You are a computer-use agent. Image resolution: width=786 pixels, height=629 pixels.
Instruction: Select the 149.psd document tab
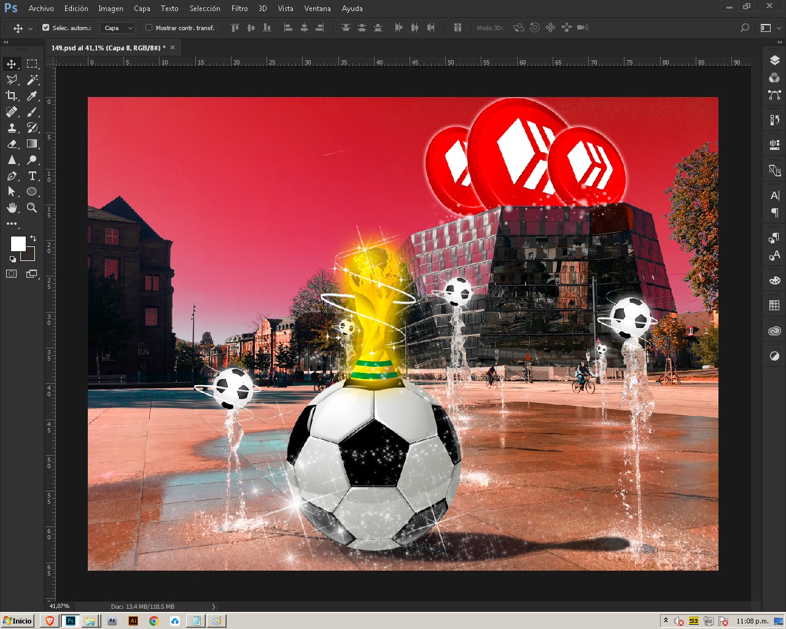pos(108,47)
